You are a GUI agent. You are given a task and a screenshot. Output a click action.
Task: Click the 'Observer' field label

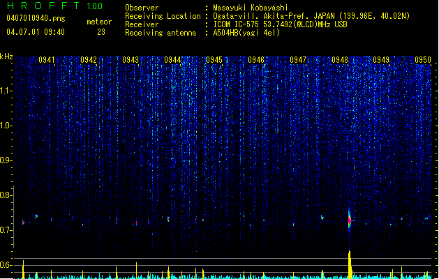point(142,8)
